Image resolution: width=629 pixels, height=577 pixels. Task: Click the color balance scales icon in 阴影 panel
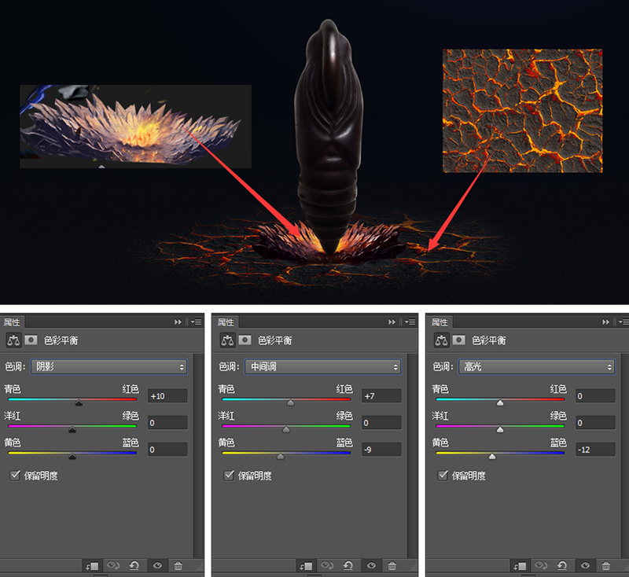[x=13, y=340]
